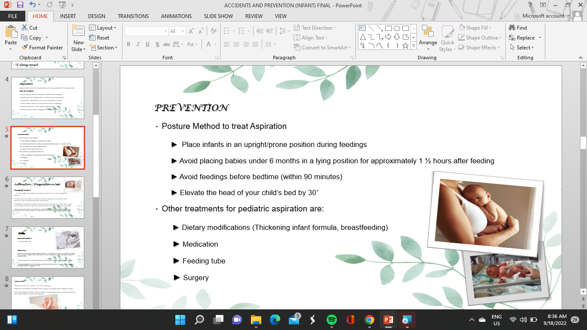Viewport: 587px width, 330px height.
Task: Toggle Bold formatting
Action: [x=128, y=45]
